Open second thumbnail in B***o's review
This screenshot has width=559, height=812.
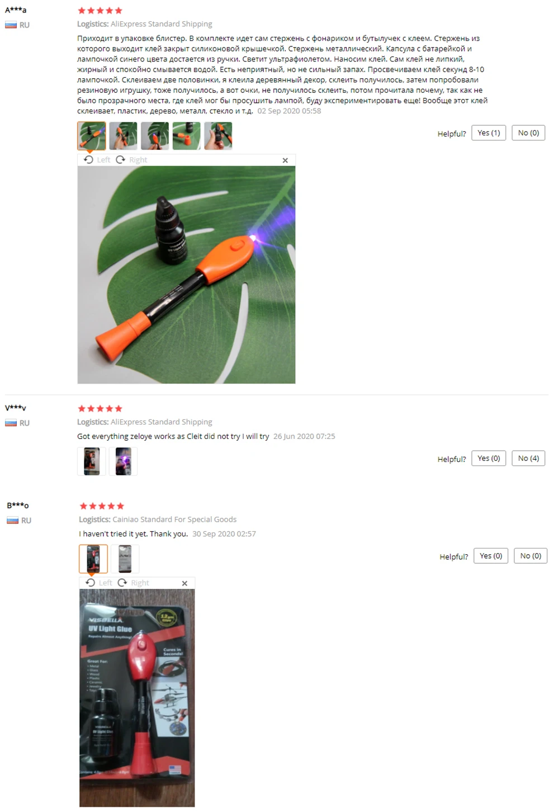(x=125, y=559)
